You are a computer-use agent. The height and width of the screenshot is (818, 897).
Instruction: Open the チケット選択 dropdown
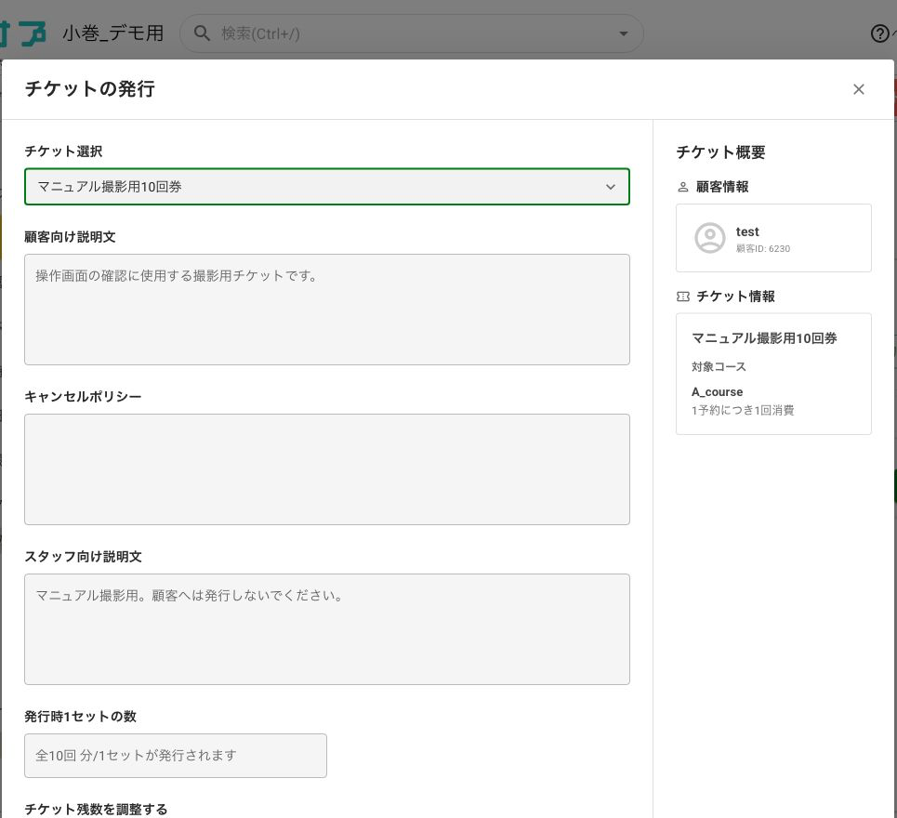pos(326,187)
